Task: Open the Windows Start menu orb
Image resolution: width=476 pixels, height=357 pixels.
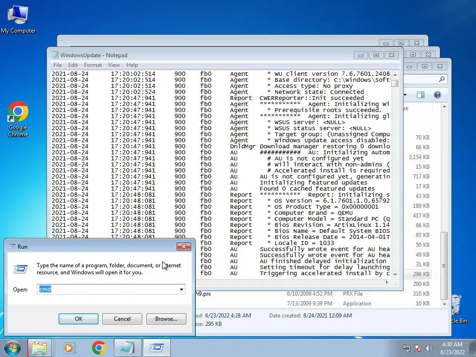Action: click(12, 348)
